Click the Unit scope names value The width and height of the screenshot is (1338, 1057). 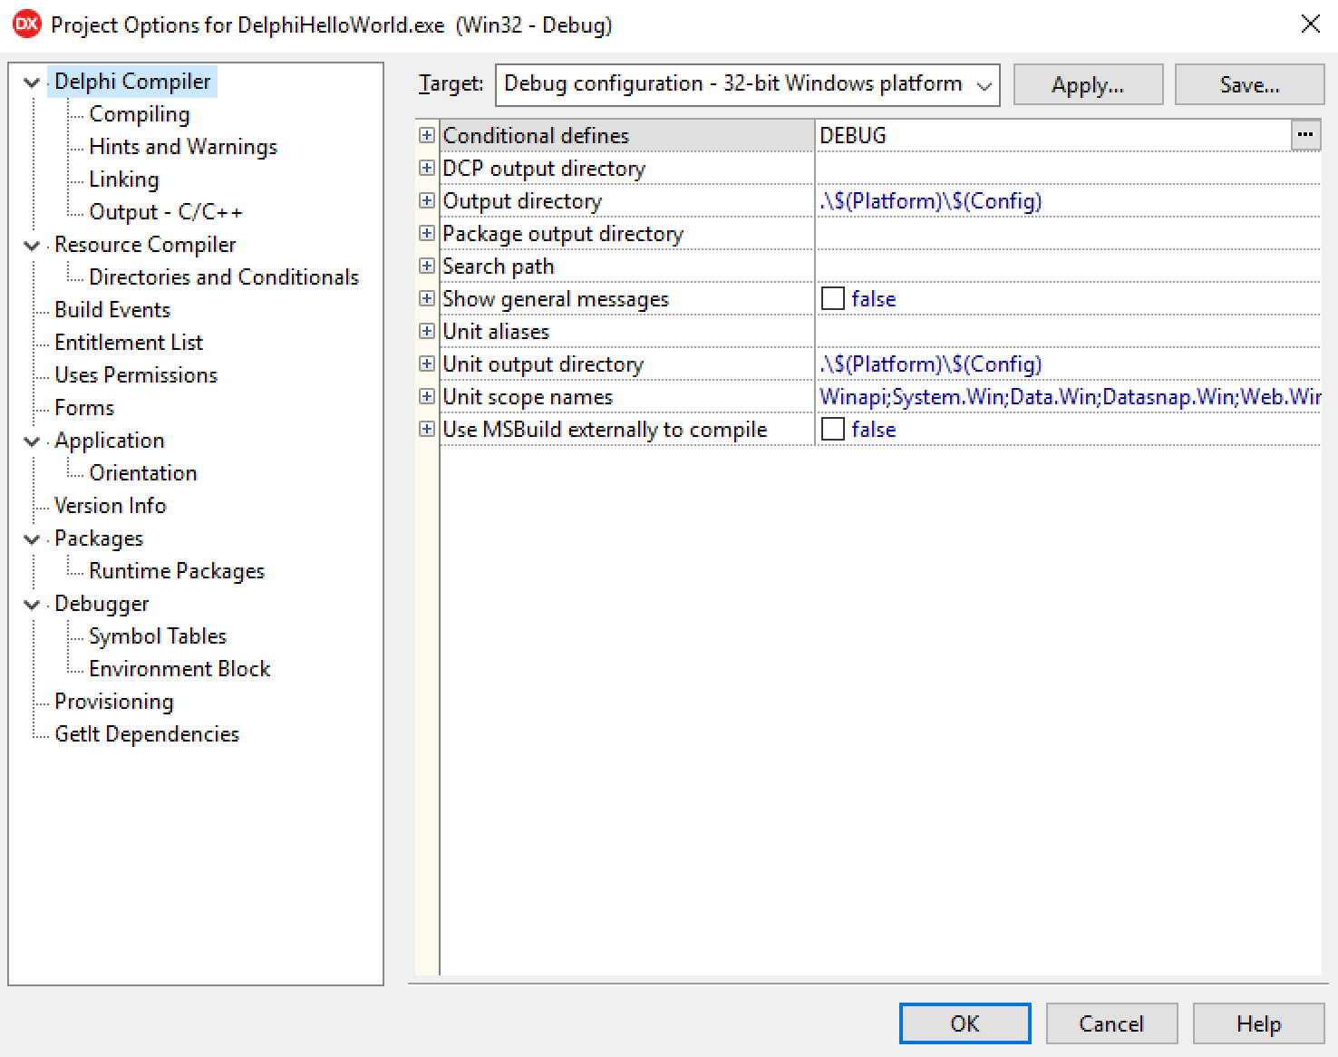[x=1069, y=396]
